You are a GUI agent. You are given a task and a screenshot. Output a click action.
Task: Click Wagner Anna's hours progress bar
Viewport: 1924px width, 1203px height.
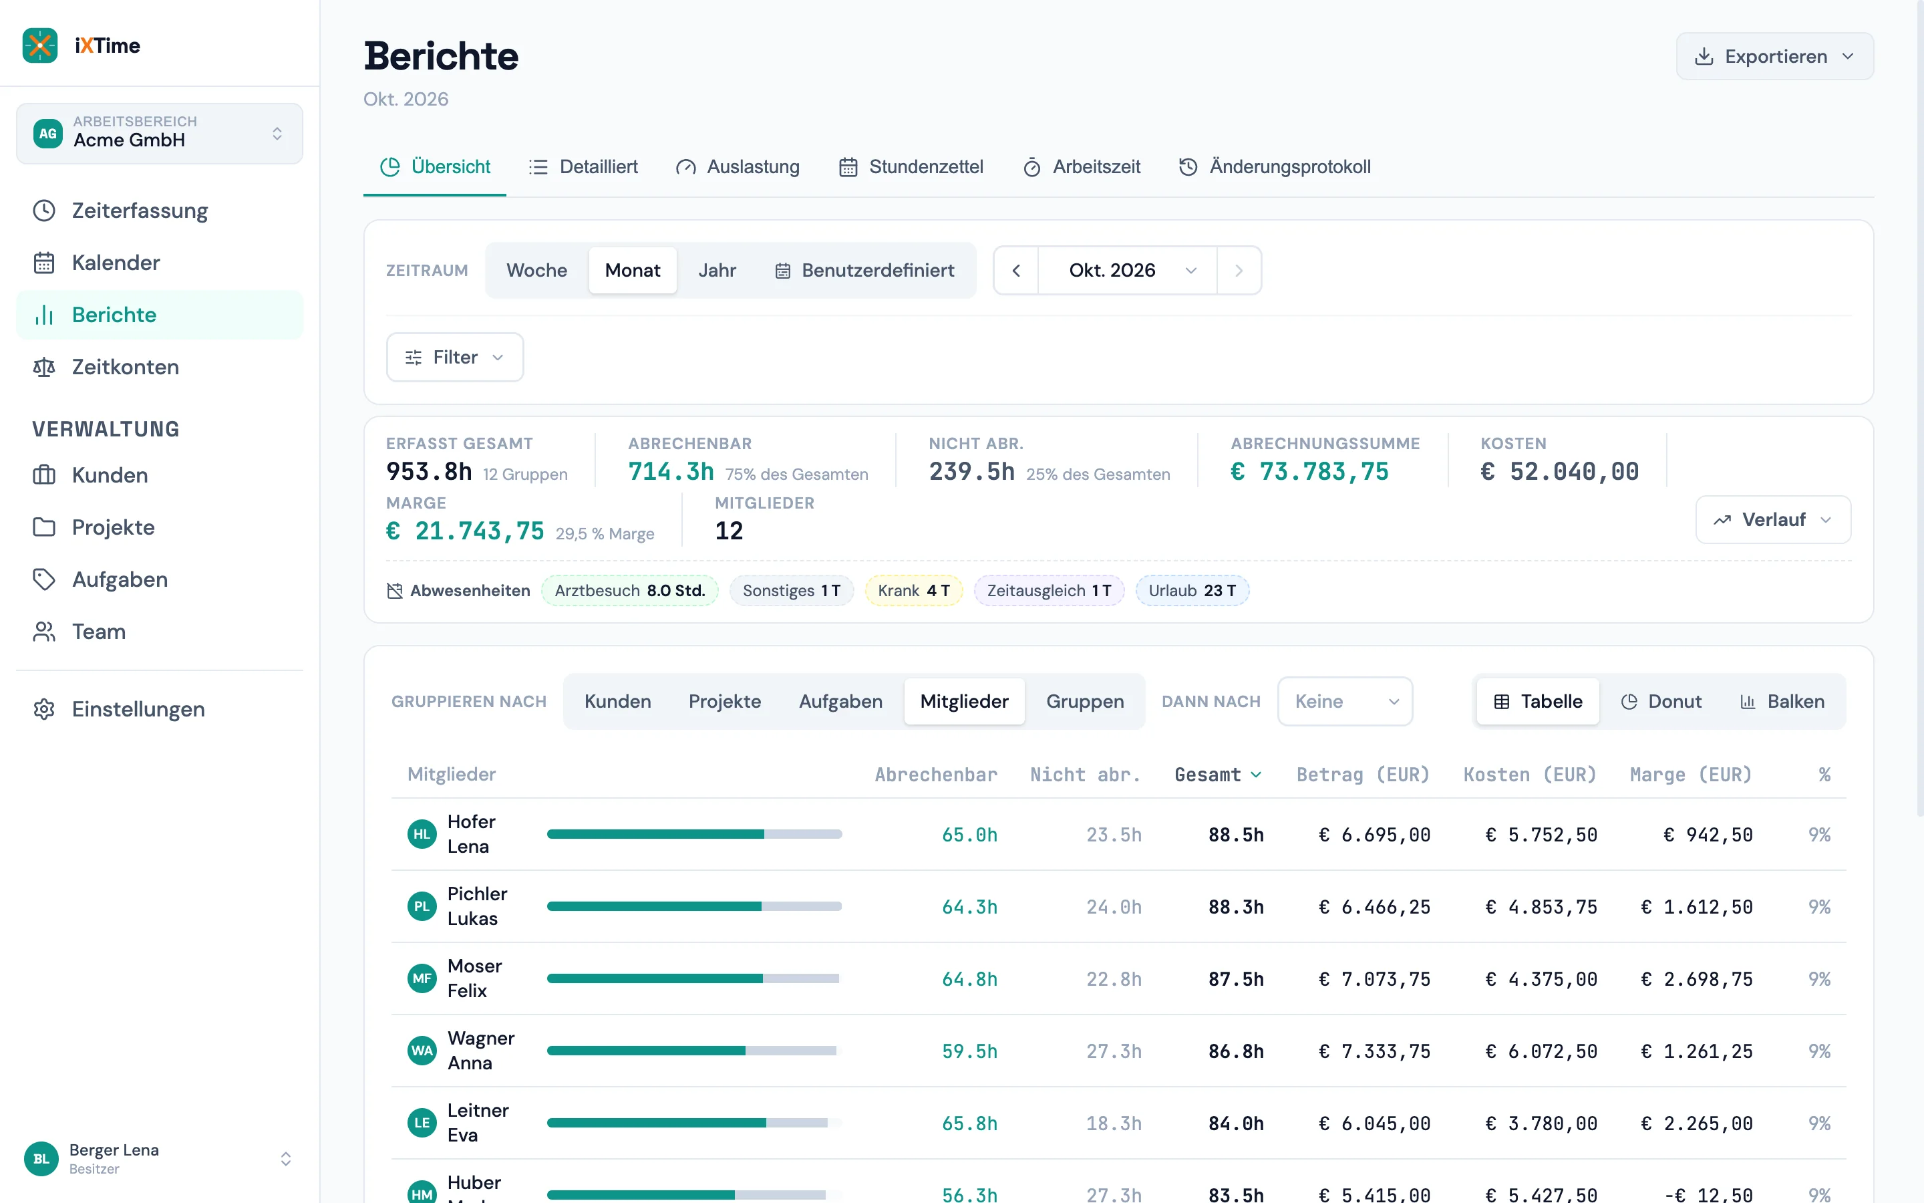[x=694, y=1050]
